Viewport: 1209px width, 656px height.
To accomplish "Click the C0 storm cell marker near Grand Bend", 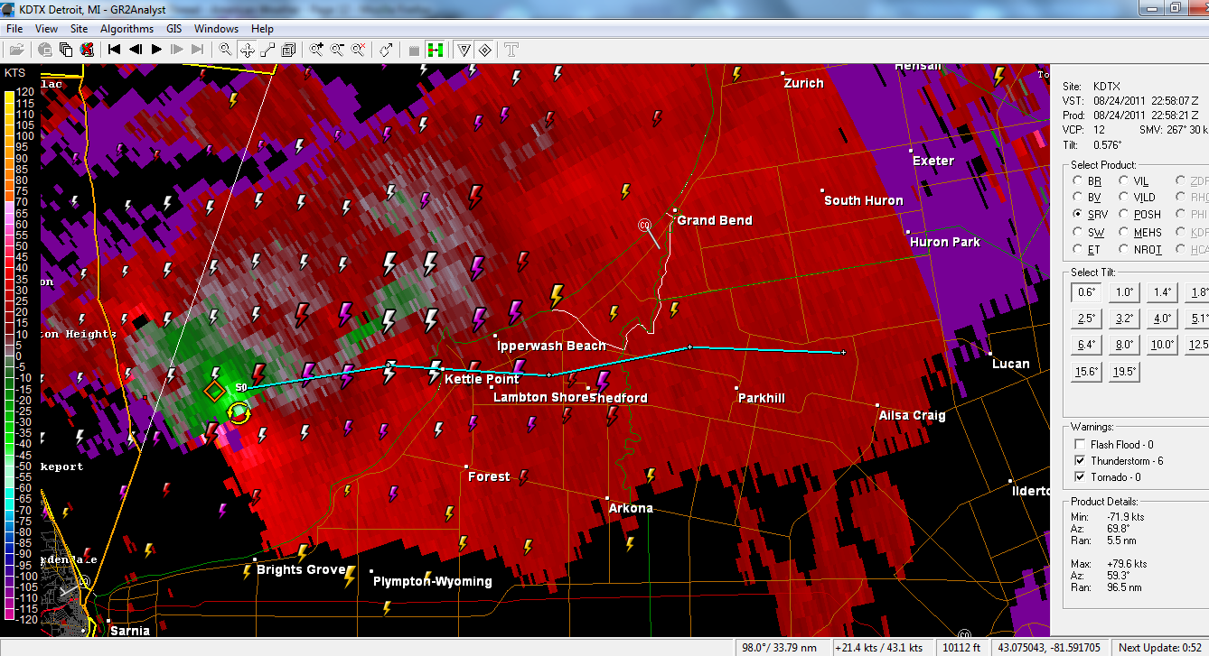I will pyautogui.click(x=645, y=225).
